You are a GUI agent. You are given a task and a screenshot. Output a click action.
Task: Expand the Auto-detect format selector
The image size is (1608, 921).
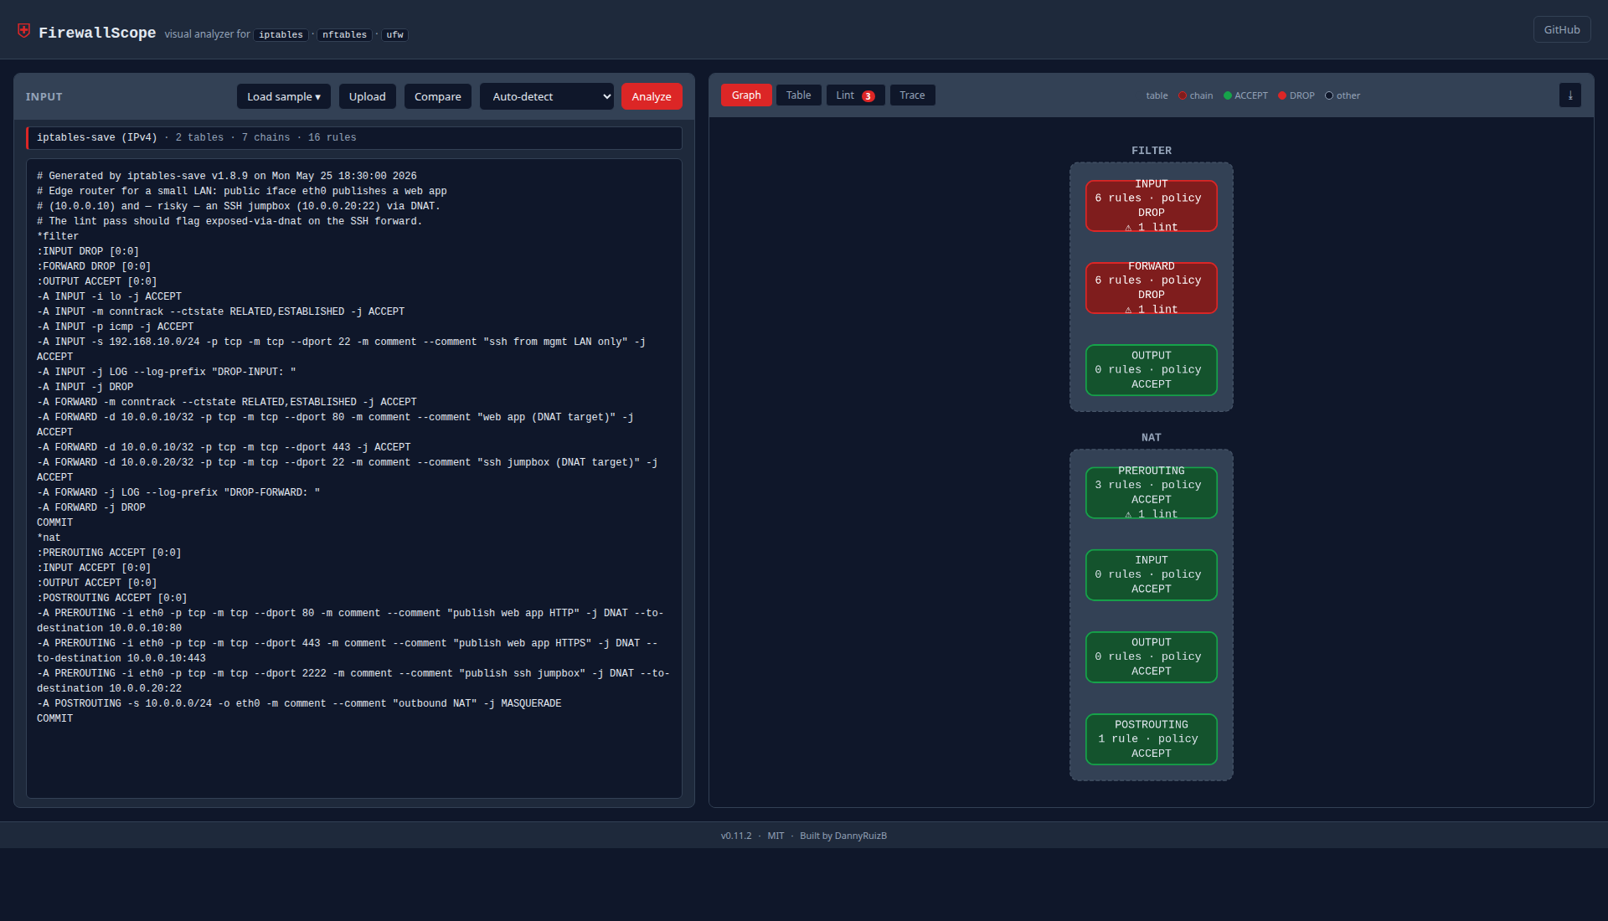[x=547, y=96]
